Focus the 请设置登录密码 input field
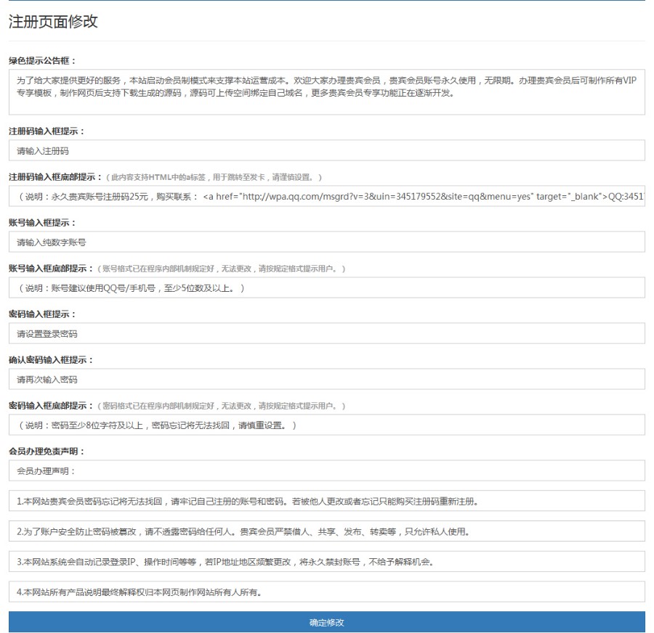Screen dimensions: 654x633 (326, 333)
